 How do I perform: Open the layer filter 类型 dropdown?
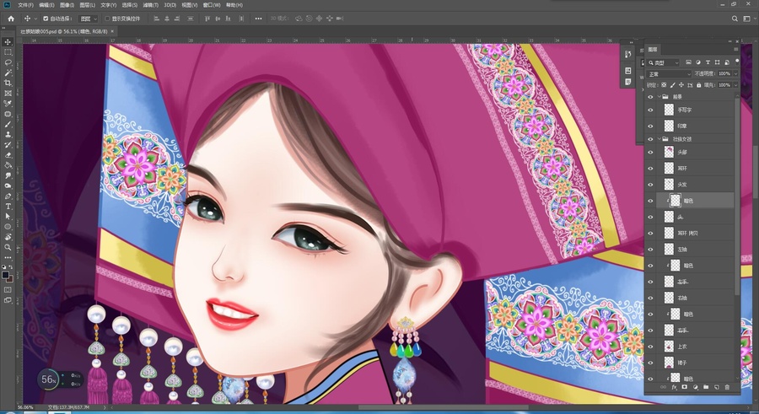pos(664,62)
